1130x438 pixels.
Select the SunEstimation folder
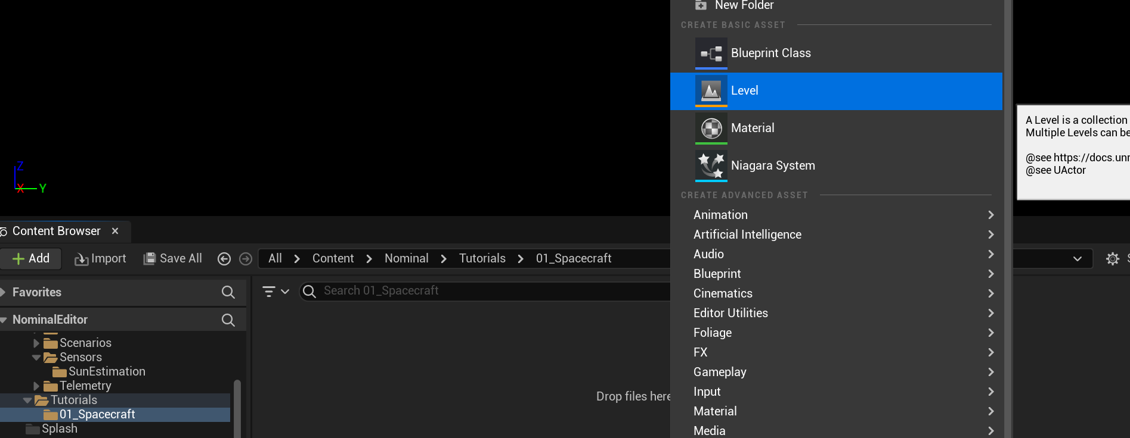(x=106, y=371)
